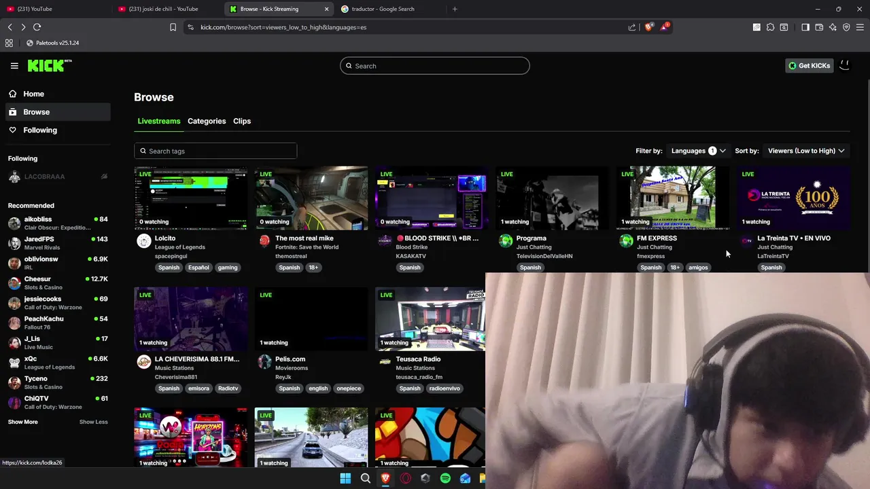The image size is (870, 489).
Task: Open jessiecooks recommended channel
Action: 58,303
